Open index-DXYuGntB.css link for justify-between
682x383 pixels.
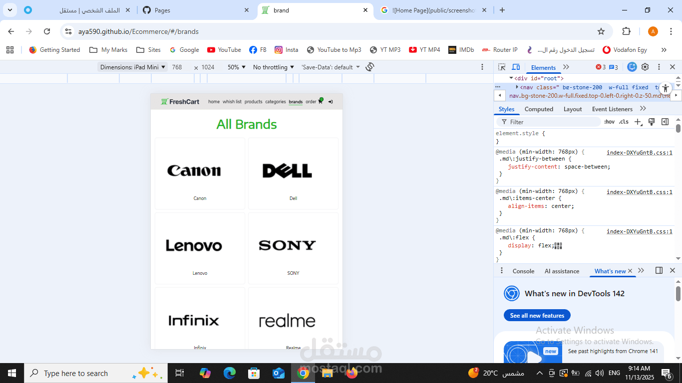[x=640, y=153]
